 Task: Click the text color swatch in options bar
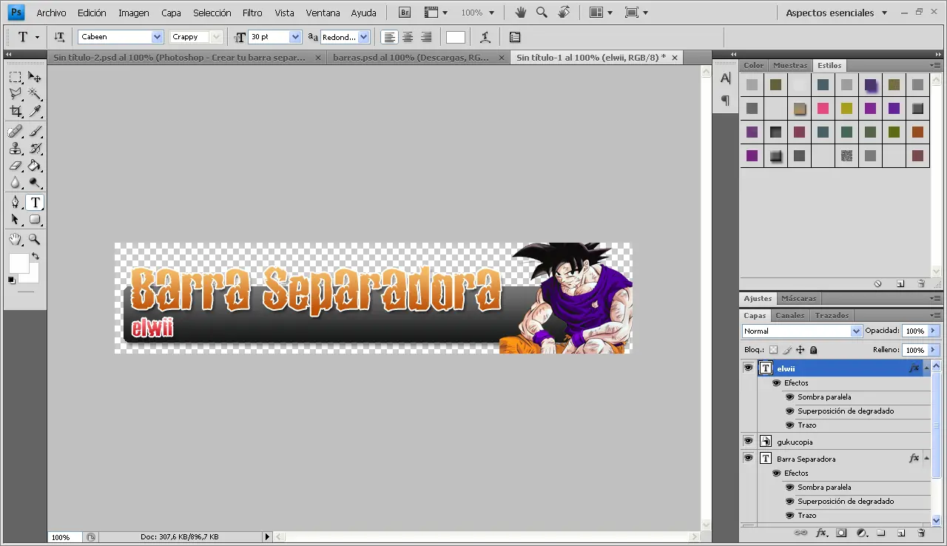[456, 37]
